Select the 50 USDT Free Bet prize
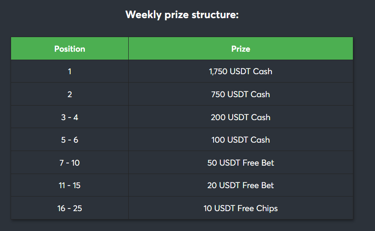Viewport: 375px width, 231px height. point(241,163)
